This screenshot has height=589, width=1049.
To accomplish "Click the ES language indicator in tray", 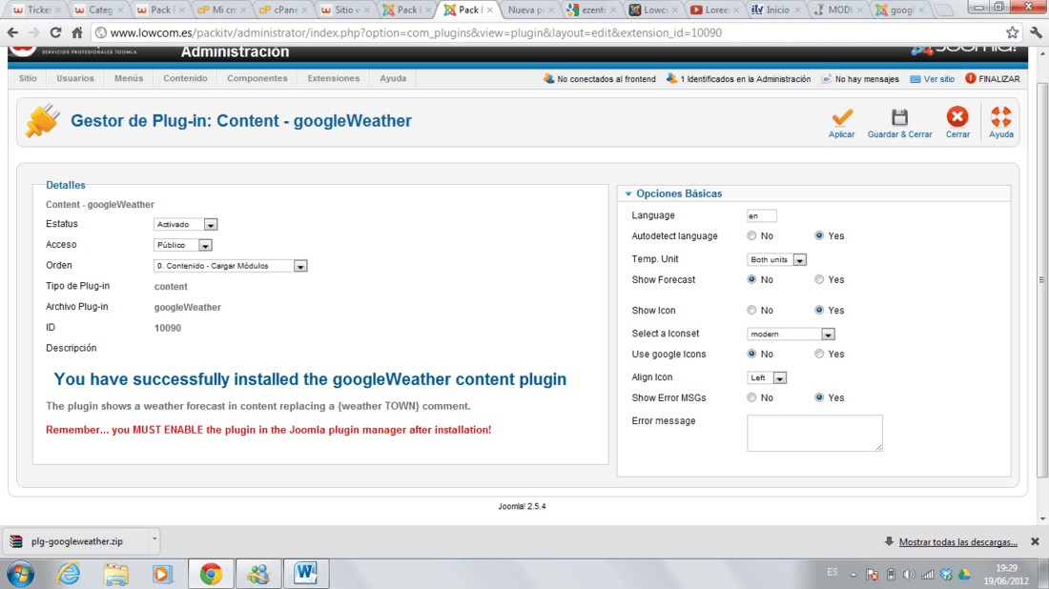I will (832, 572).
